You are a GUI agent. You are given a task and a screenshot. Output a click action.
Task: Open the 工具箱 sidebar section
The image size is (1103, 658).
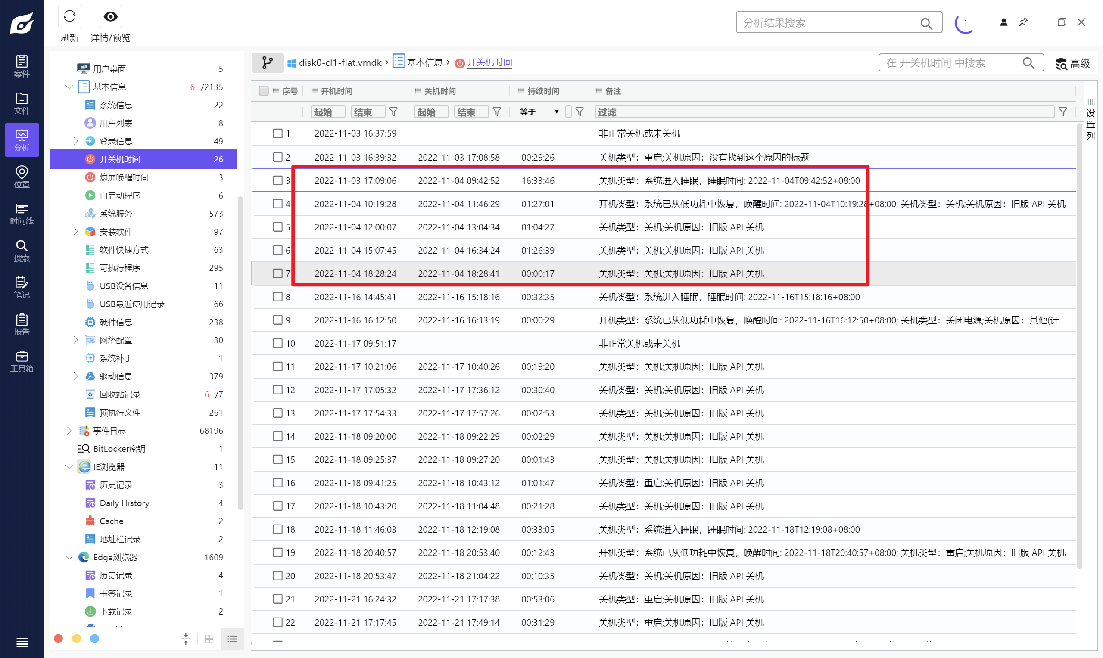tap(22, 361)
